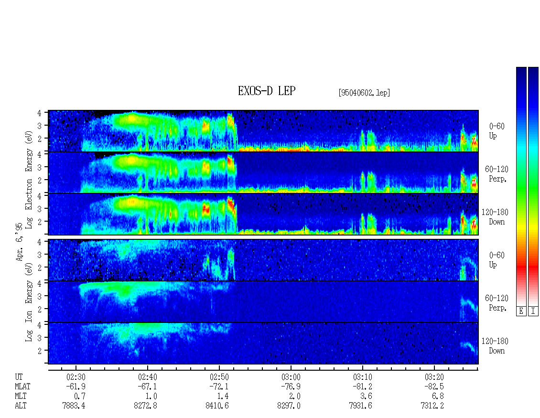
Task: Click the MLAT value -72.1
Action: coord(219,386)
